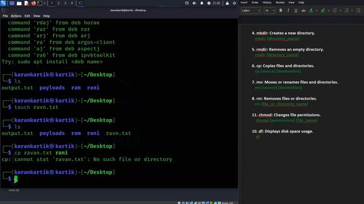Open the View tab in notes app
The image size is (364, 204).
pos(291,2)
